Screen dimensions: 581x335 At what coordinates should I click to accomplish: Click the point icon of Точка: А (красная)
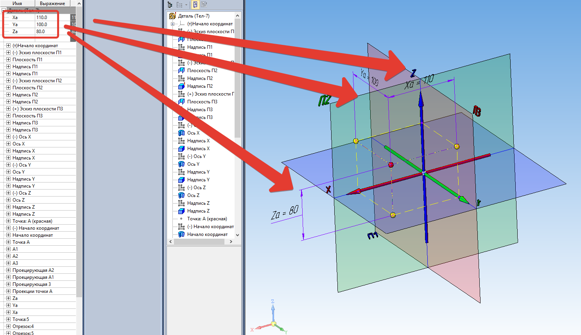(181, 219)
